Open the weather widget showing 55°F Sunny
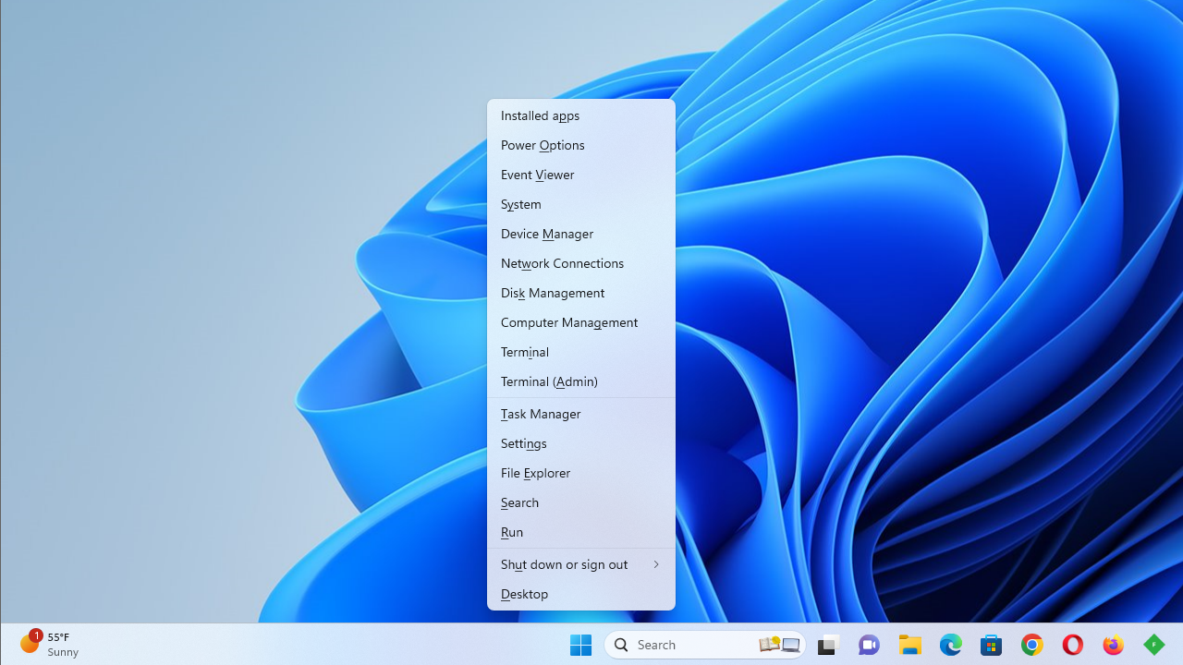This screenshot has width=1183, height=665. click(50, 644)
